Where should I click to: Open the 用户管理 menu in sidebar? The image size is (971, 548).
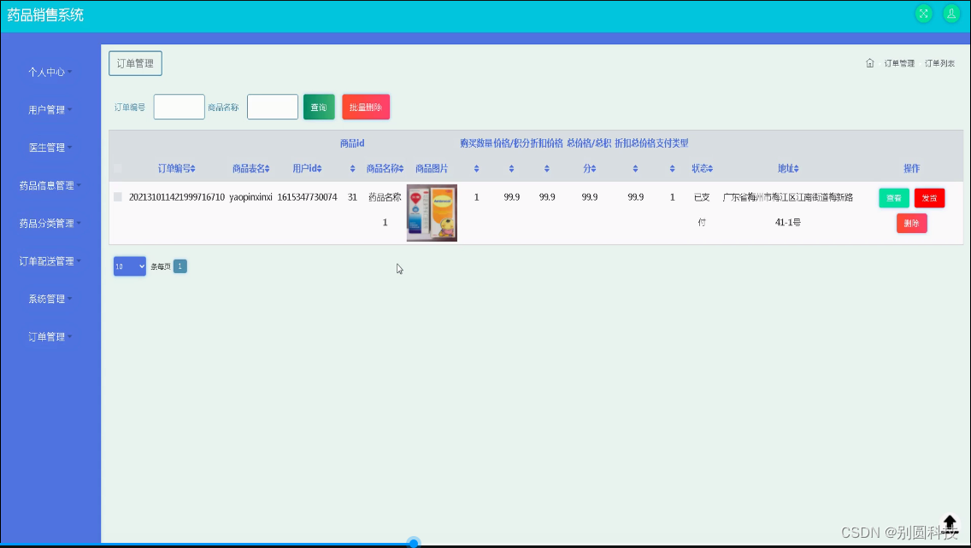point(49,109)
